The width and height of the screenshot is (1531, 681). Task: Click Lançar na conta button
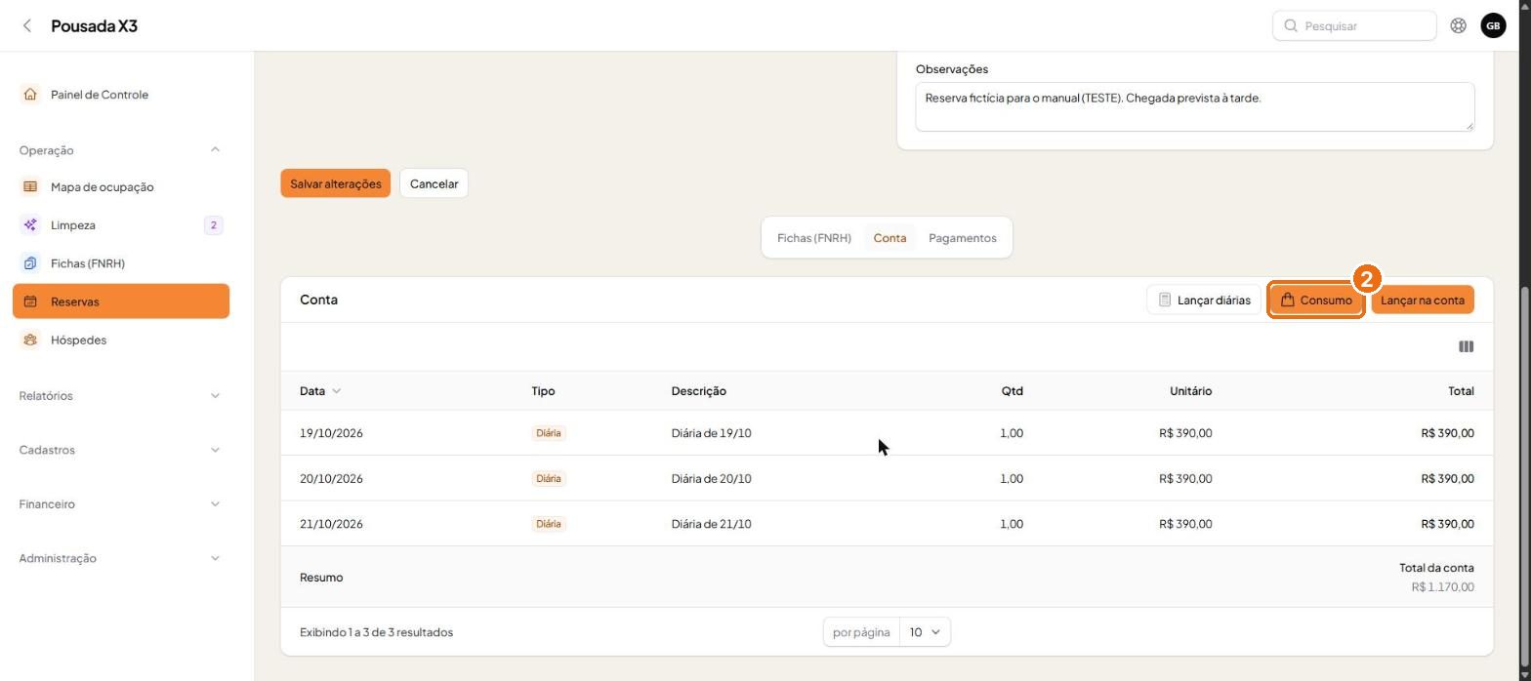click(1423, 300)
